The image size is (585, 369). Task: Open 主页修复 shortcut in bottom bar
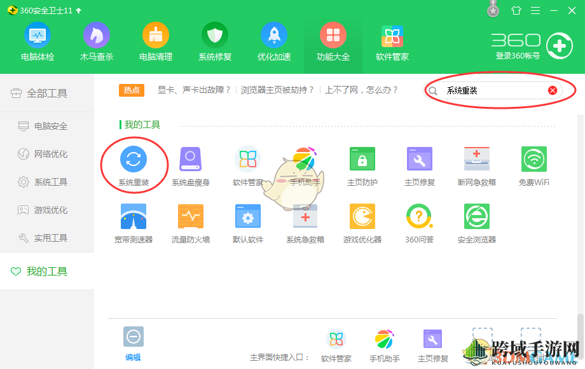click(432, 346)
